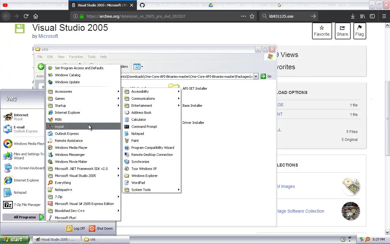Launch mypal browser from All Programs
The width and height of the screenshot is (390, 244).
[x=83, y=127]
